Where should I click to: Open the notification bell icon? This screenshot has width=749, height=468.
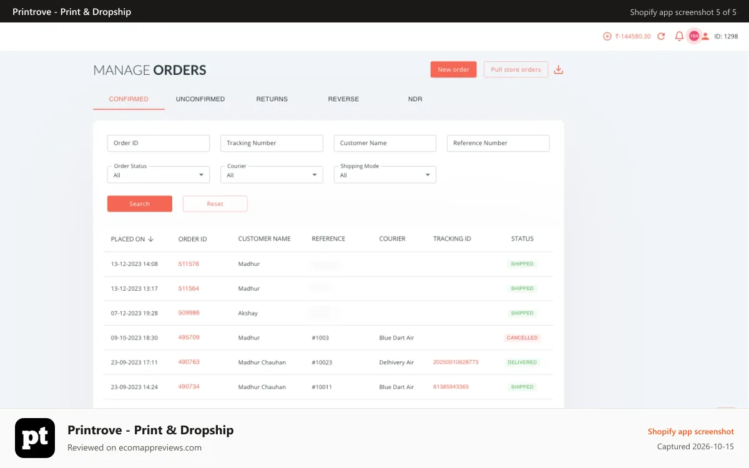[x=679, y=36]
